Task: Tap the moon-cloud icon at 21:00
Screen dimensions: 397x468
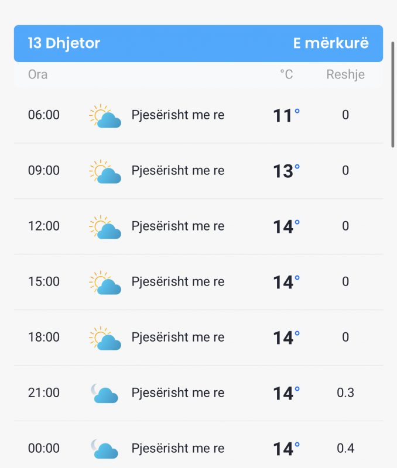Action: pos(105,393)
